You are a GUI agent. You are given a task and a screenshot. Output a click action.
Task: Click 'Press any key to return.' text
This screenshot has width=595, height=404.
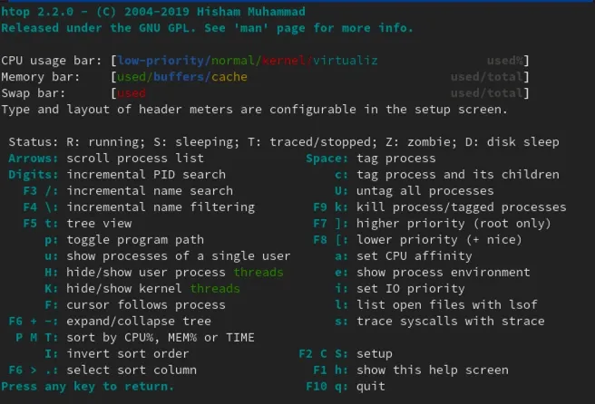(x=88, y=387)
